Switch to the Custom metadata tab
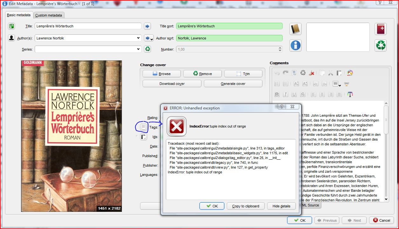 49,15
